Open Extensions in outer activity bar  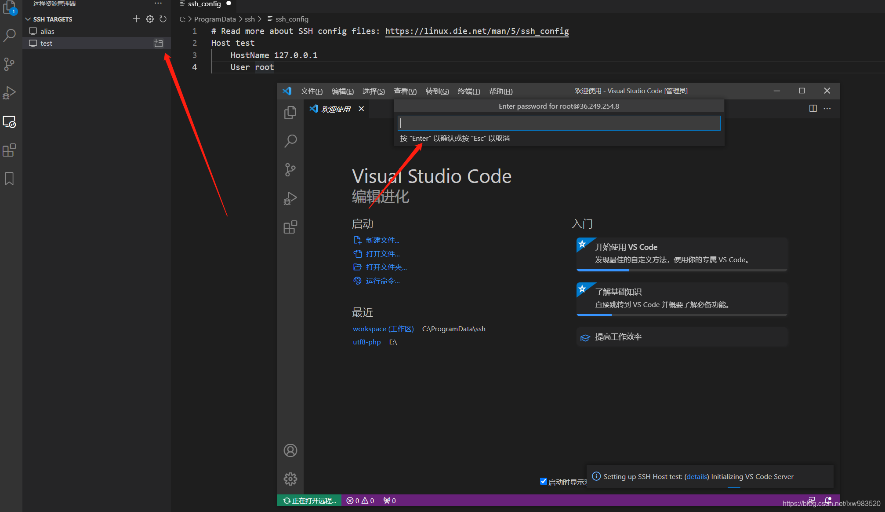point(9,150)
